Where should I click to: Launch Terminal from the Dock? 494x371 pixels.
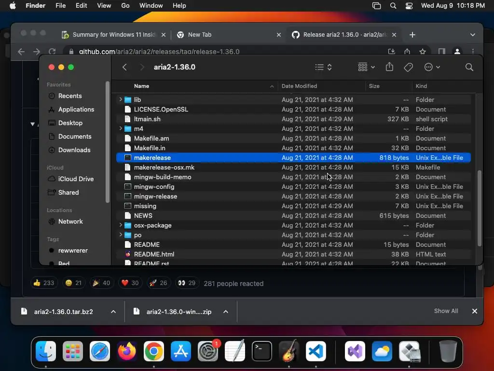tap(262, 351)
